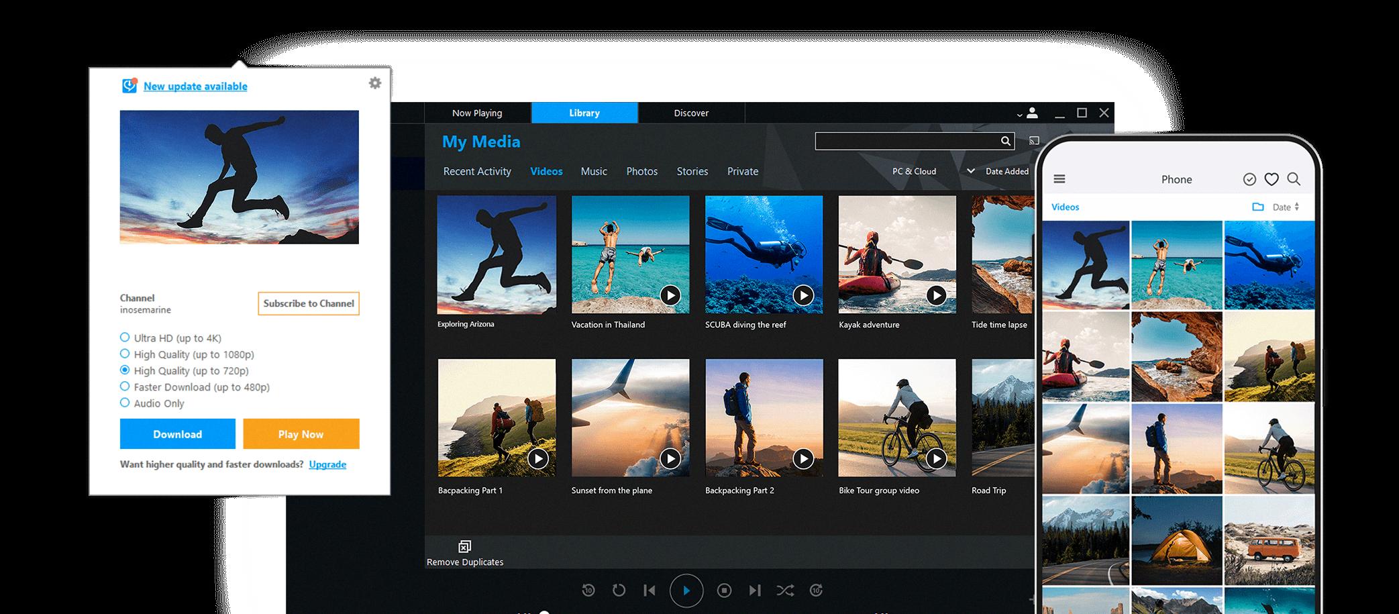
Task: Click the orange Play Now button
Action: (x=301, y=434)
